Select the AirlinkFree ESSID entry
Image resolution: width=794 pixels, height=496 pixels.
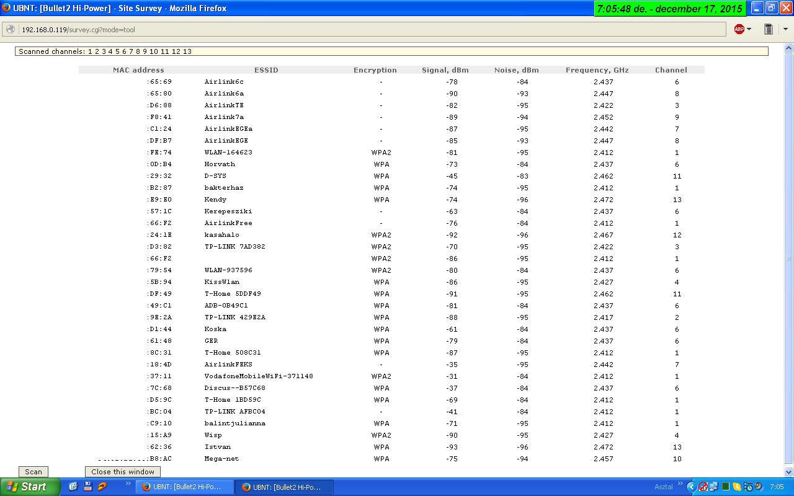pyautogui.click(x=228, y=223)
